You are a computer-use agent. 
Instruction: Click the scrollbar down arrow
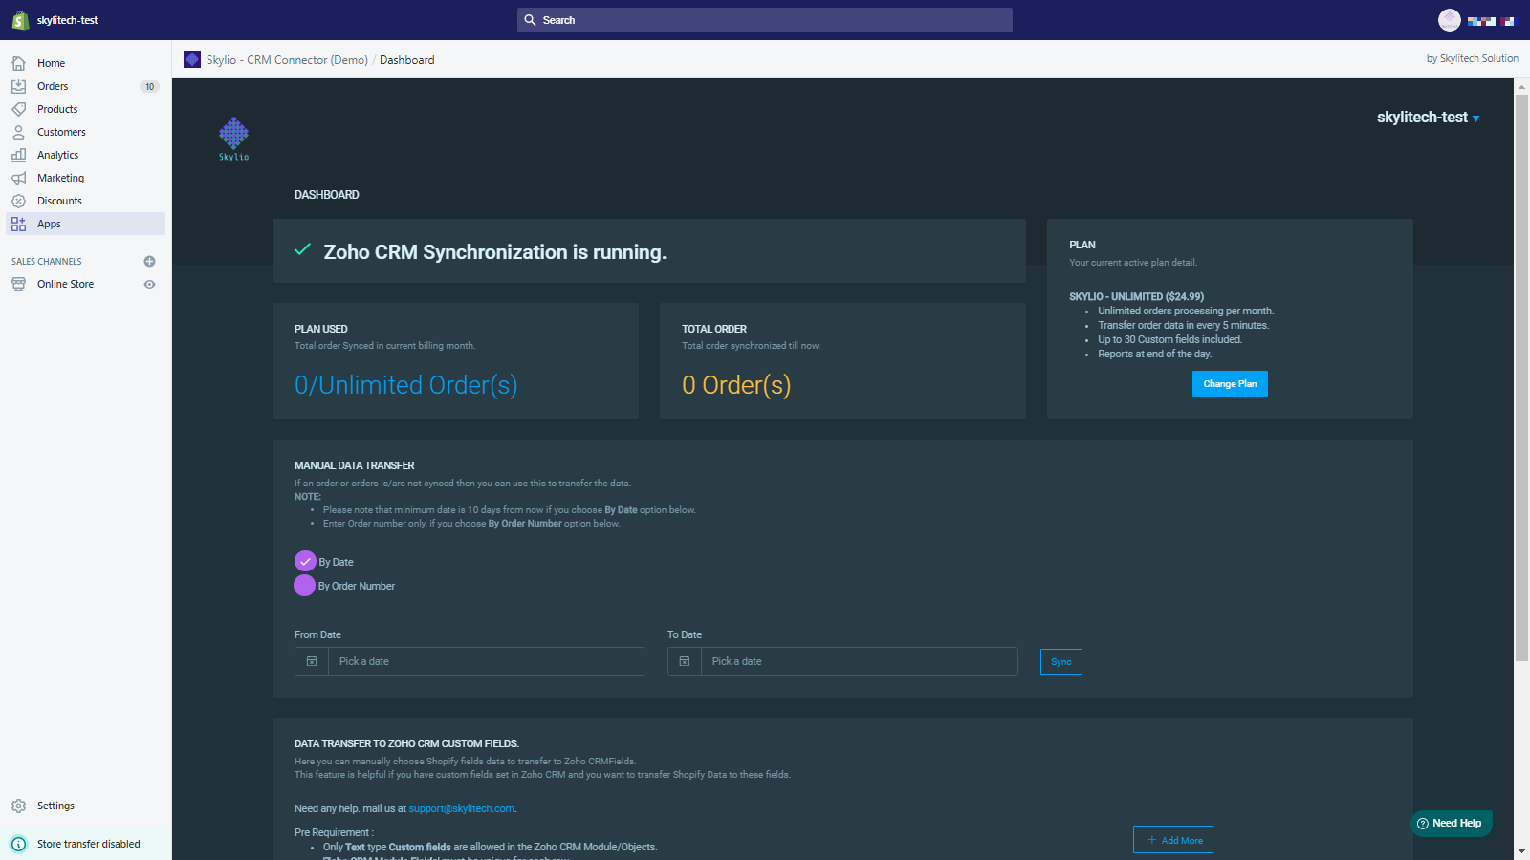pyautogui.click(x=1521, y=851)
